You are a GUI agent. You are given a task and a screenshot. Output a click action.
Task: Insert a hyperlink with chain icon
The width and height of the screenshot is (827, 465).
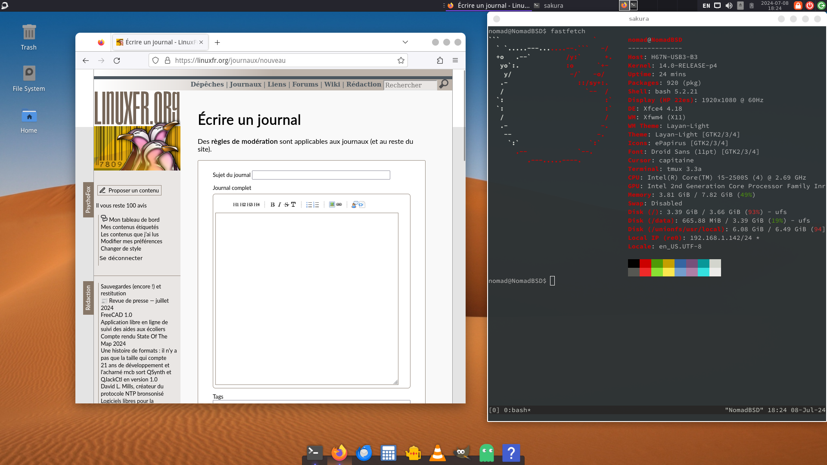pyautogui.click(x=339, y=205)
